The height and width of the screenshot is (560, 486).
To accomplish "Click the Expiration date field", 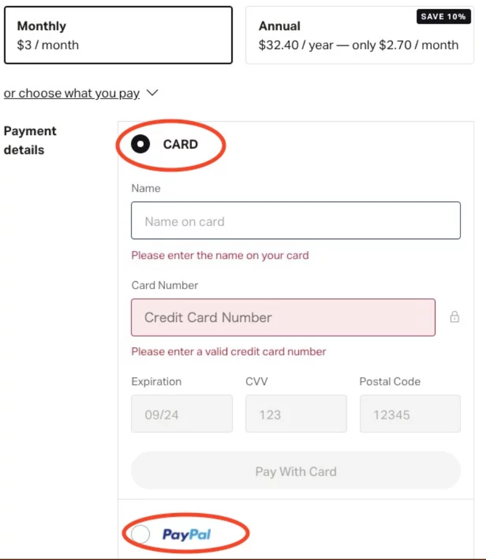I will [x=181, y=414].
